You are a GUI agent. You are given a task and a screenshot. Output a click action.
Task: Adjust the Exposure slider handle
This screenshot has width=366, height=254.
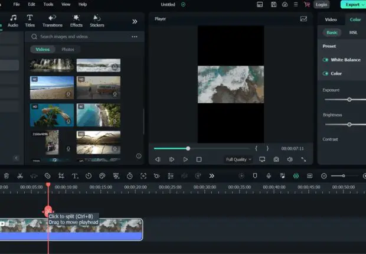349,100
